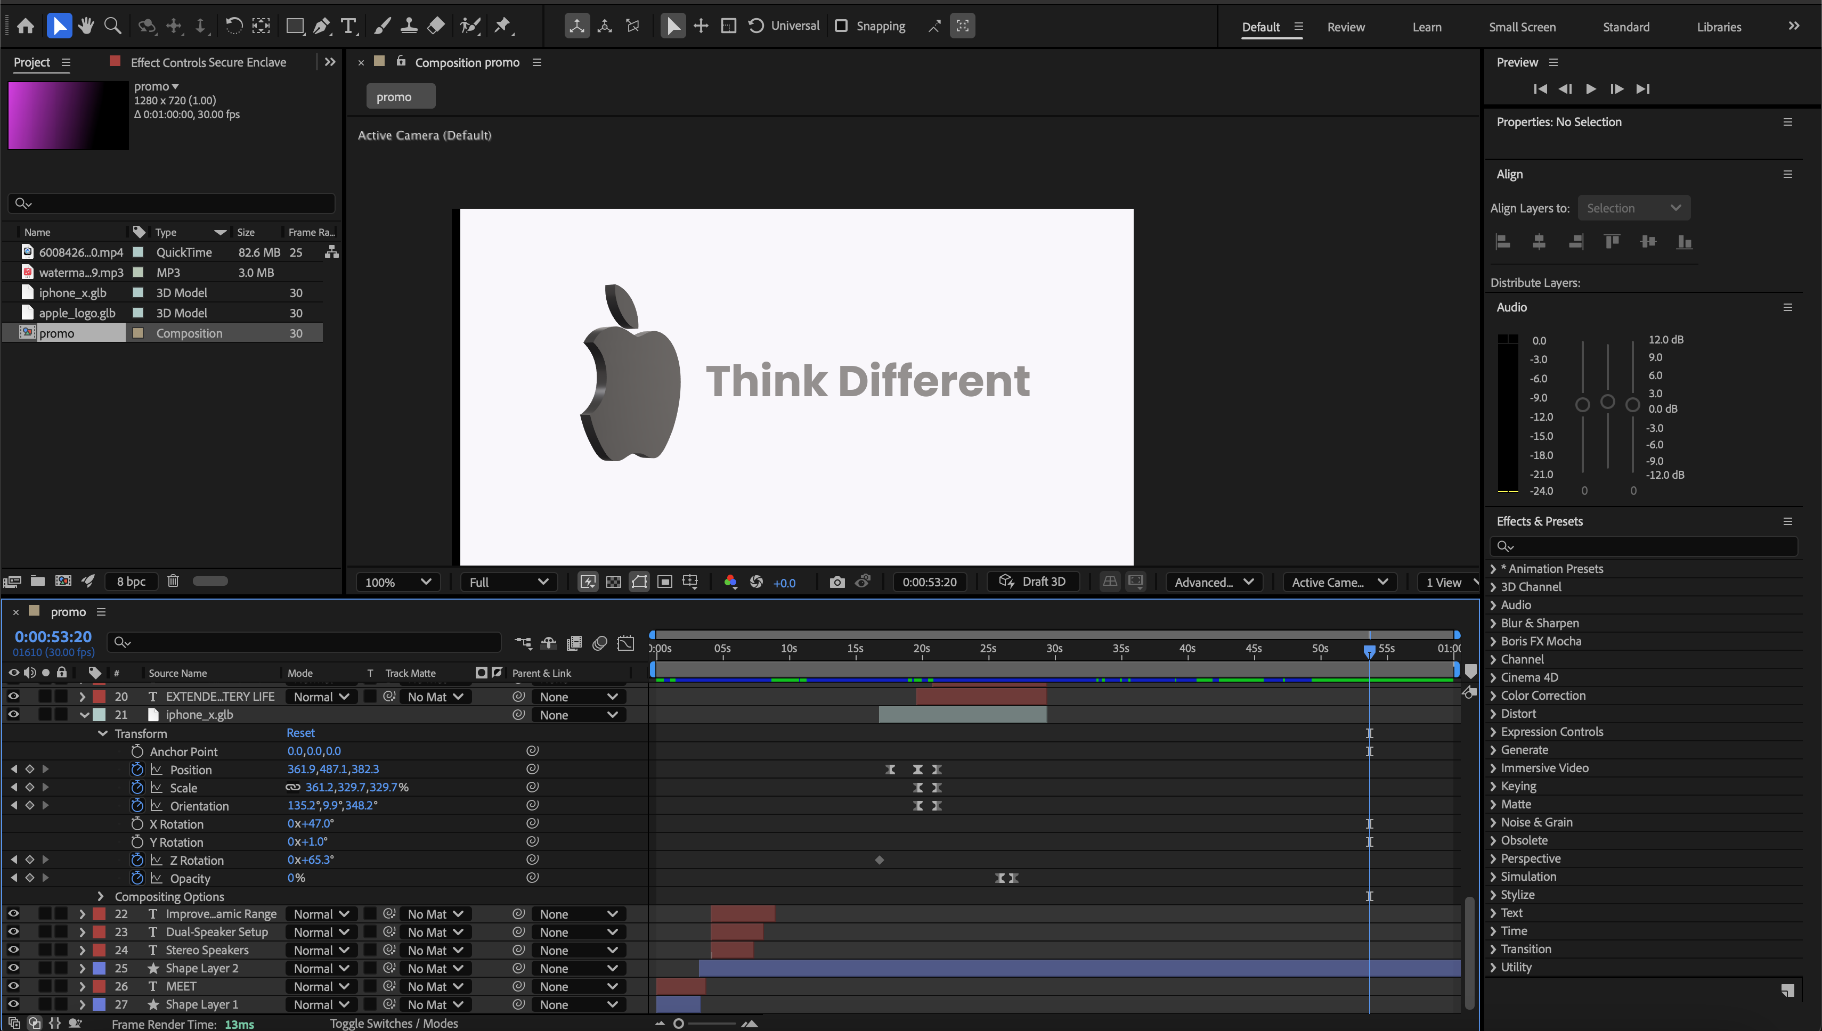Viewport: 1822px width, 1031px height.
Task: Select the Puppet Pin tool
Action: tap(502, 26)
